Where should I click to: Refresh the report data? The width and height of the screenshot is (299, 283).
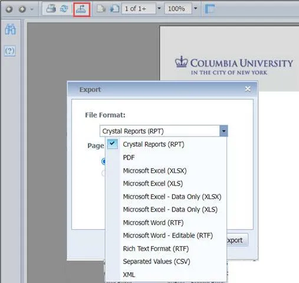64,9
